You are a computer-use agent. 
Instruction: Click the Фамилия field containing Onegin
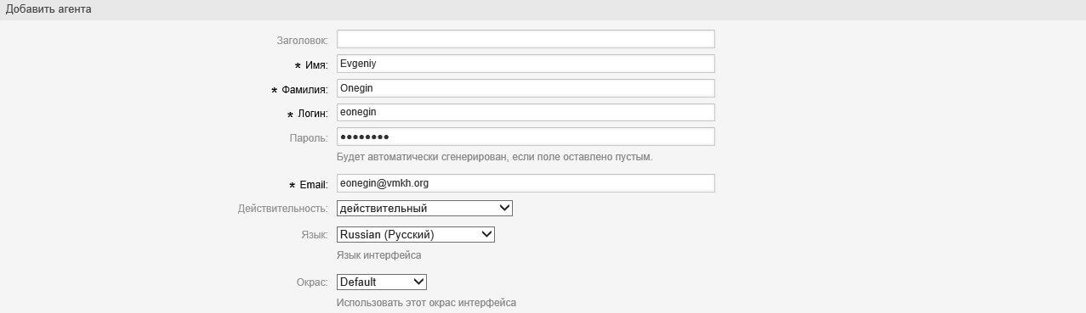[x=526, y=88]
